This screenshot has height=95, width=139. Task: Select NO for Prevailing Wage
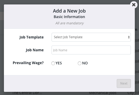pos(80,63)
